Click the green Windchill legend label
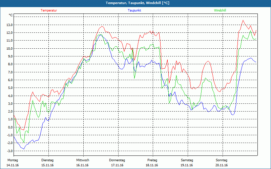271x169 pixels. click(220, 10)
